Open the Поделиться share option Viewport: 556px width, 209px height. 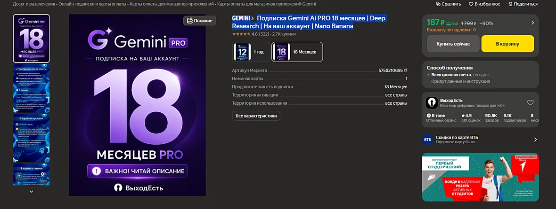point(523,4)
